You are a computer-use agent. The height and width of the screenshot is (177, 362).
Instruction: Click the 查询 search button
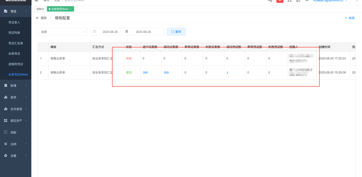(x=176, y=32)
